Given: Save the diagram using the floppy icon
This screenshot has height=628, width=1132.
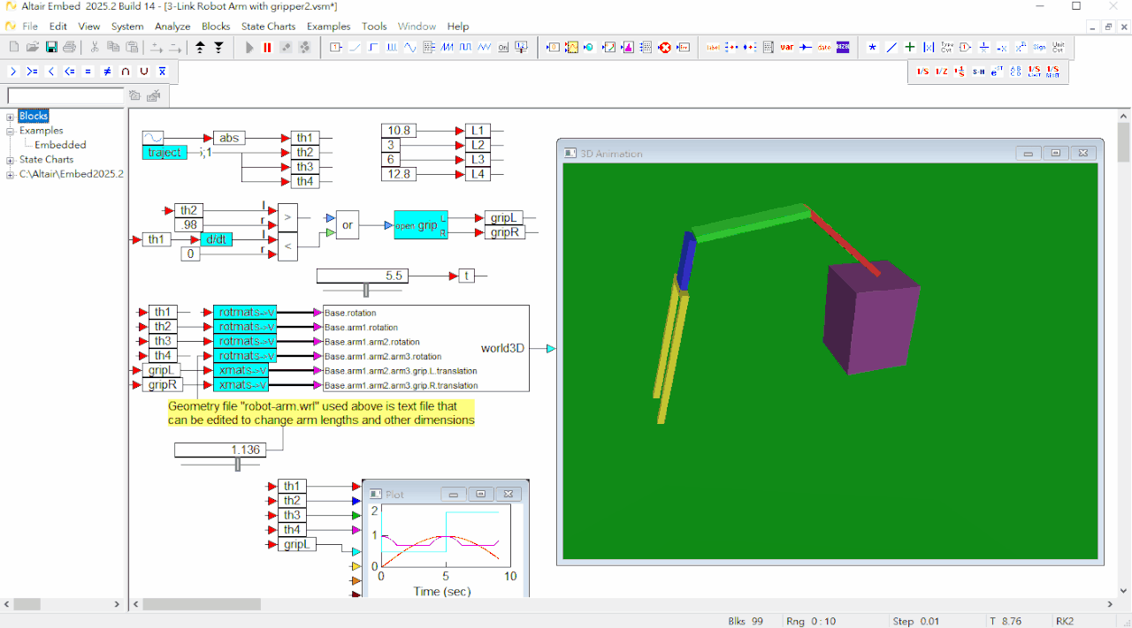Looking at the screenshot, I should coord(51,47).
